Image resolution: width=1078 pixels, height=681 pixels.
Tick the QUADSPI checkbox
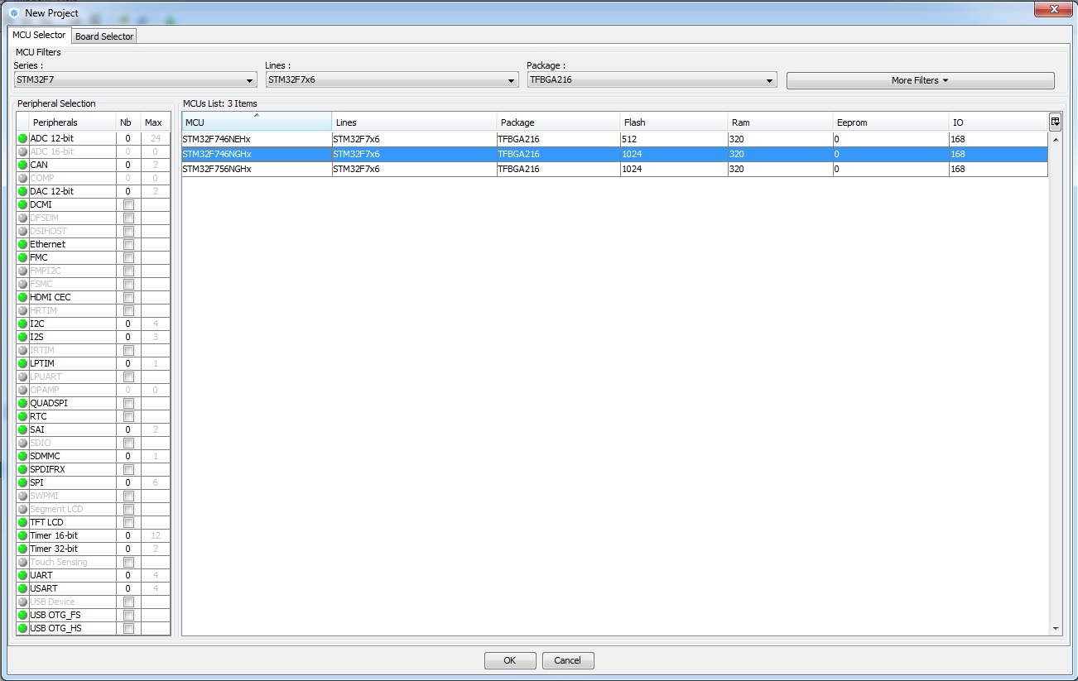[x=128, y=403]
